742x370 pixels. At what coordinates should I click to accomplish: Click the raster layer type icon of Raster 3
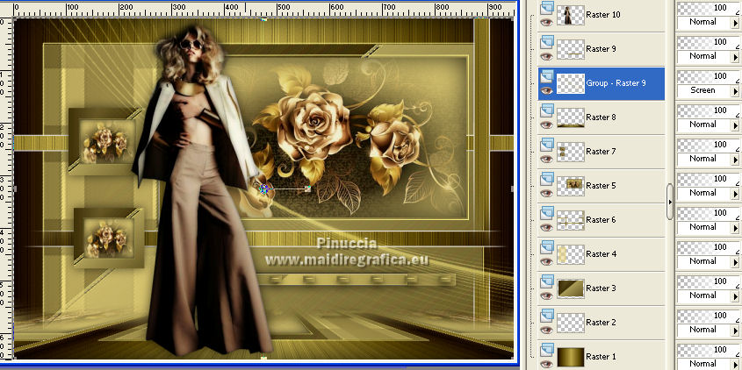point(547,281)
